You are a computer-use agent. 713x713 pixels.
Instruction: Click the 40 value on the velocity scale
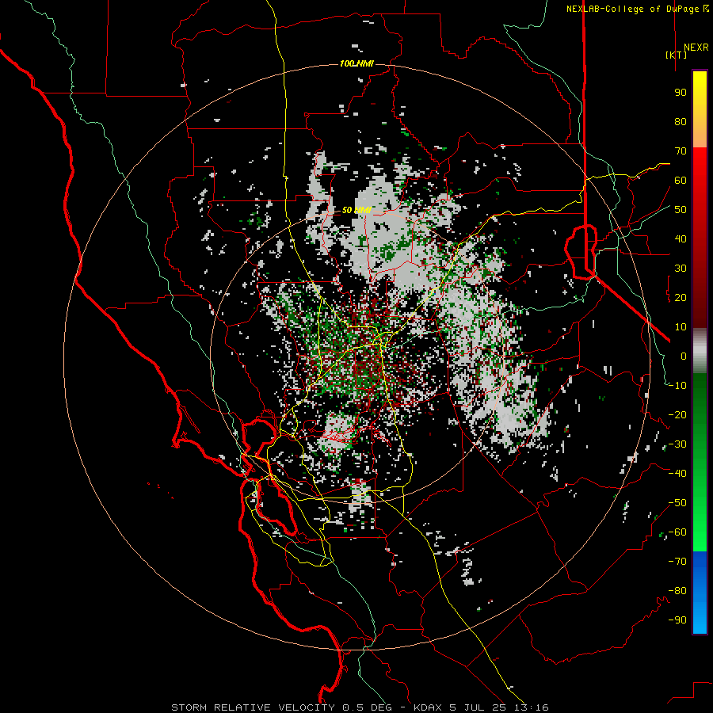[681, 239]
